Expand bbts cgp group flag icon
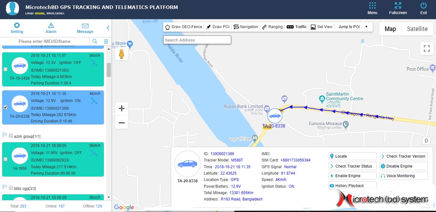Screen dimensions: 436x212 tap(4, 187)
